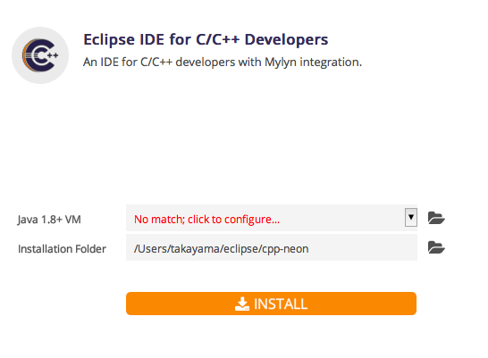488x358 pixels.
Task: Click the INSTALL label text
Action: 281,304
